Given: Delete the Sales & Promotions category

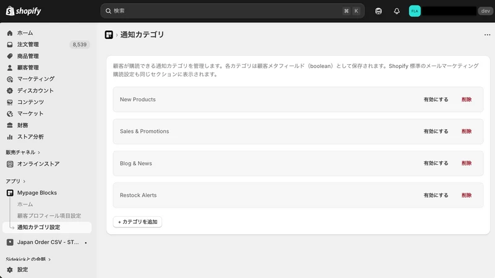Looking at the screenshot, I should tap(467, 131).
